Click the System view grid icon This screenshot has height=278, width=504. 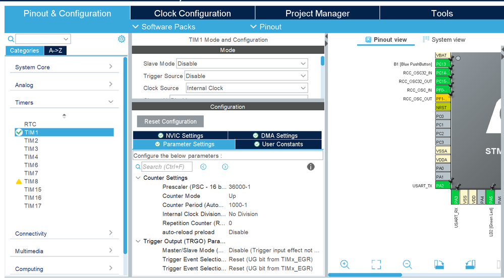[x=426, y=39]
